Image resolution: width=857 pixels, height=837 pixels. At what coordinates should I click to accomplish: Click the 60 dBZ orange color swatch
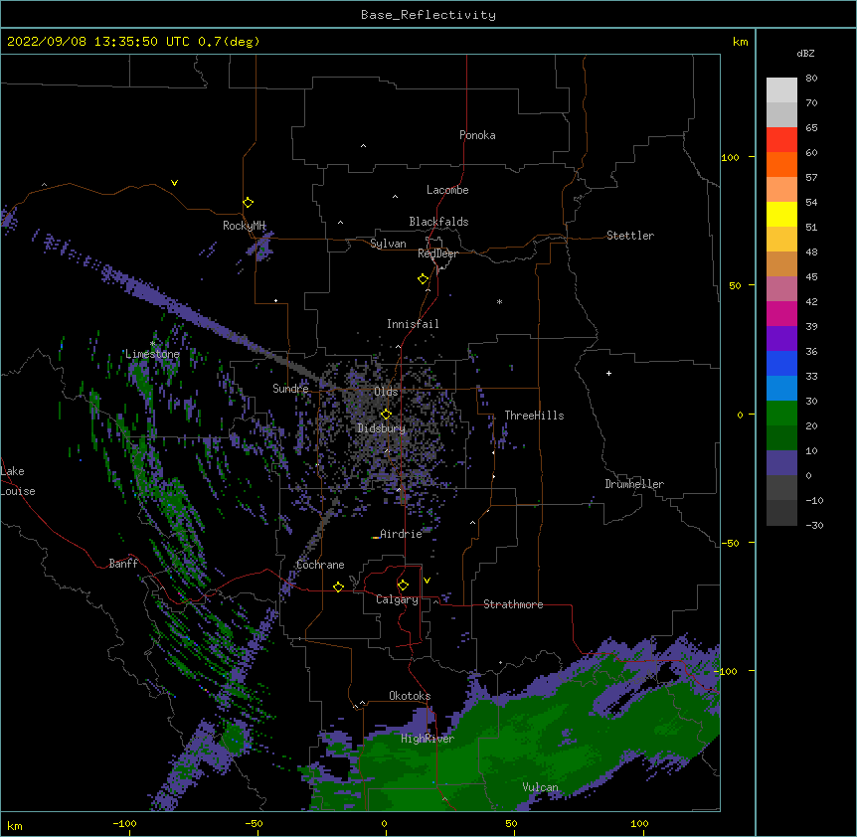781,164
